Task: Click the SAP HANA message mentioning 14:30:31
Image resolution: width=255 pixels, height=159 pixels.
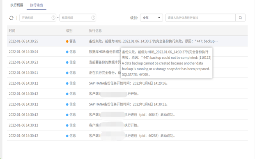Action: tap(129, 104)
